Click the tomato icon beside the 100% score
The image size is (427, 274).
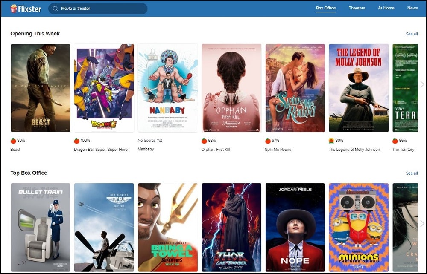coord(77,141)
